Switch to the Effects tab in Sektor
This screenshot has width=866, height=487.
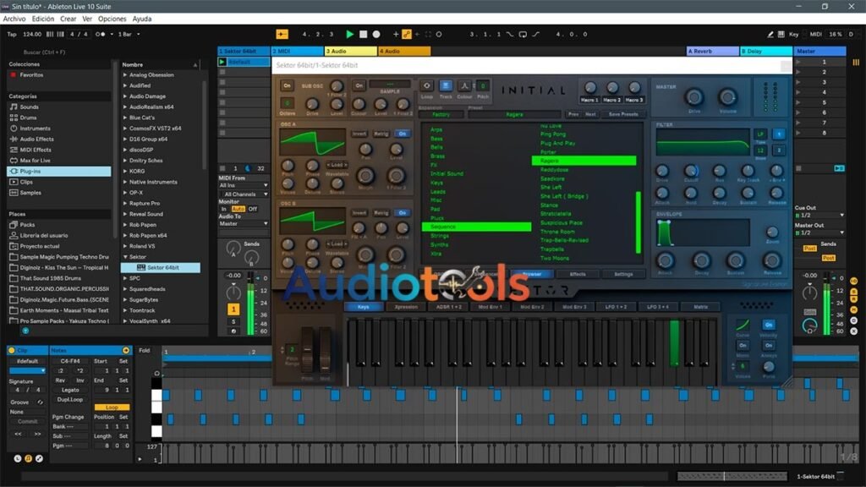click(x=578, y=274)
